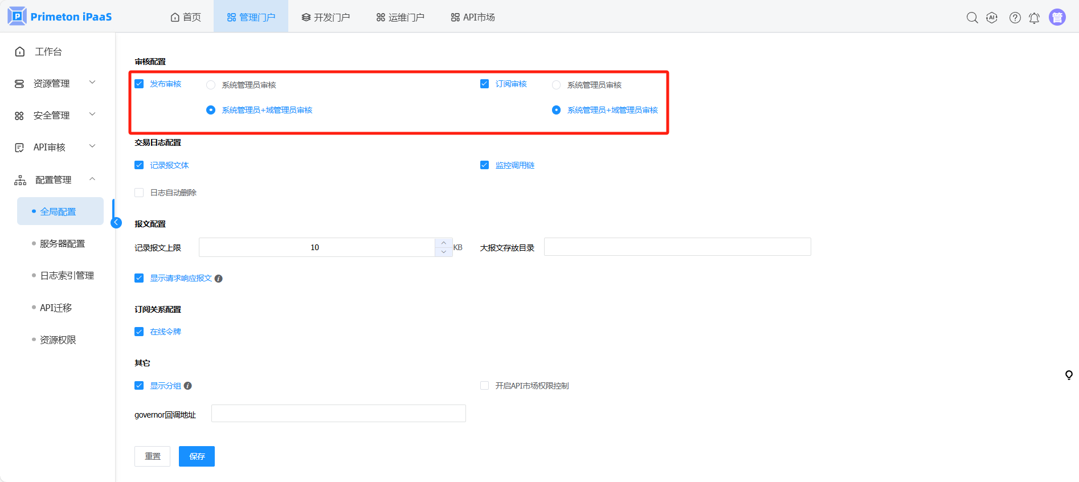Open the help question mark icon

pos(1015,18)
